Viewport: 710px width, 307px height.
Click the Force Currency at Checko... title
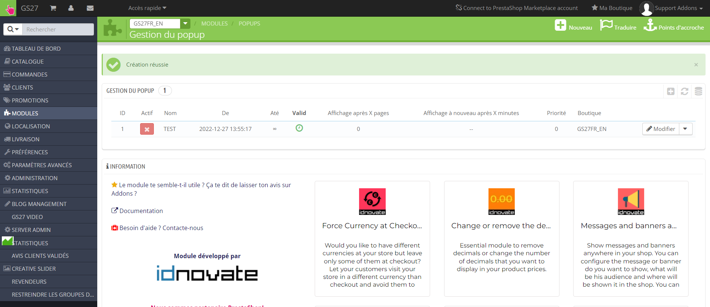point(372,226)
